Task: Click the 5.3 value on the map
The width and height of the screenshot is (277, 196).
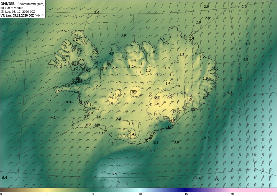Action: [153, 151]
